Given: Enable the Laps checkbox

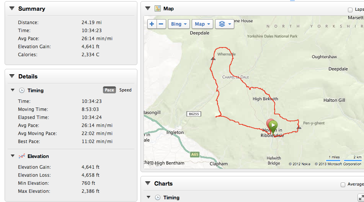Looking at the screenshot, I should pos(350,10).
